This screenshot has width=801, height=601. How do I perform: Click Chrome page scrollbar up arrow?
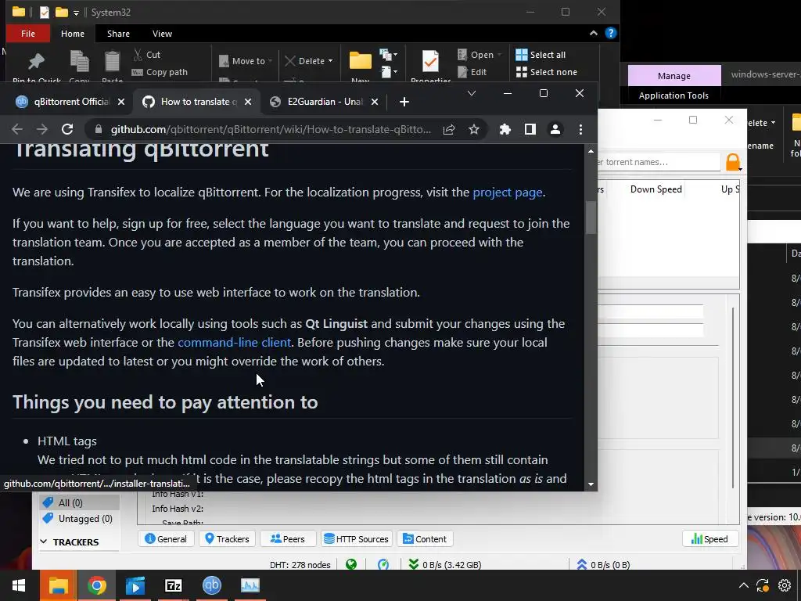(591, 151)
